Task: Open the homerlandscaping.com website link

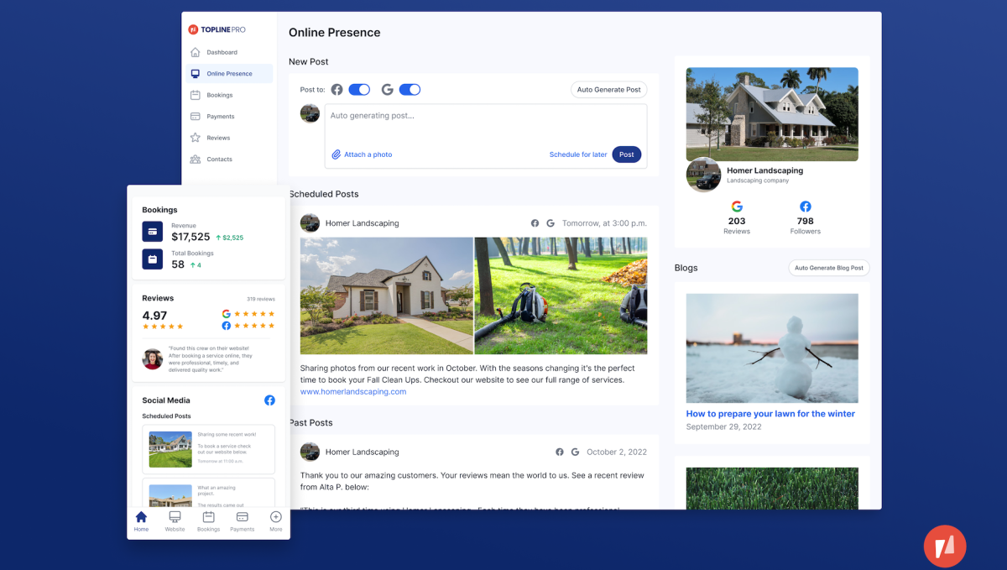Action: [x=352, y=391]
